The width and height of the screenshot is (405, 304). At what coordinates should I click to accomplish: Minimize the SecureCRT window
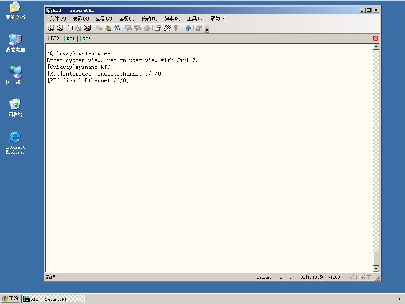362,10
